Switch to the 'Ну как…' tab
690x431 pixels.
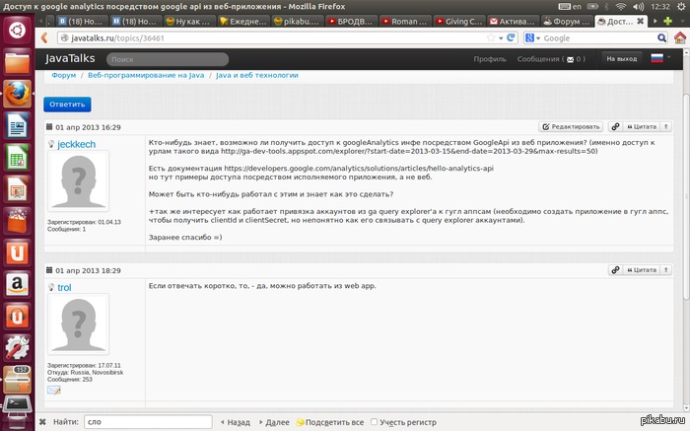(x=189, y=21)
